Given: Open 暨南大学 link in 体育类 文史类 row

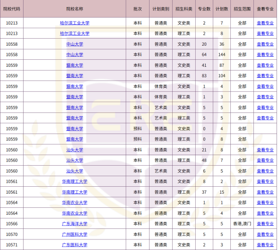Looking at the screenshot, I should pyautogui.click(x=75, y=86).
